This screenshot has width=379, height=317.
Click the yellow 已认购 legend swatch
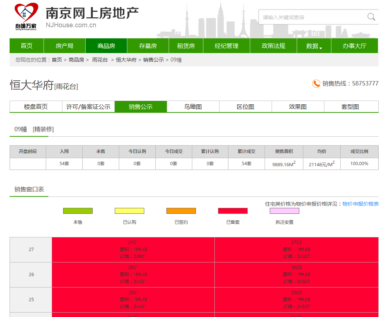(x=130, y=211)
